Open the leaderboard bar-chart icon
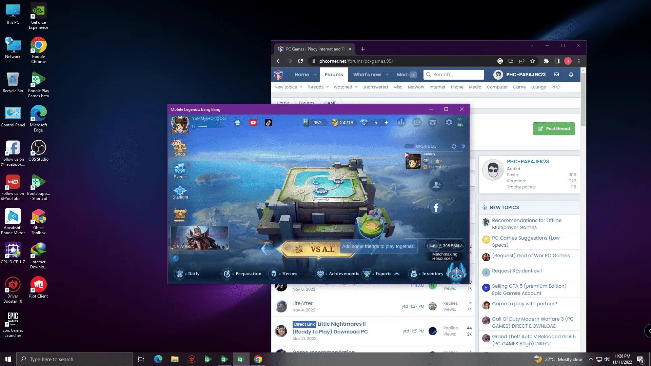Image resolution: width=651 pixels, height=366 pixels. pos(401,122)
